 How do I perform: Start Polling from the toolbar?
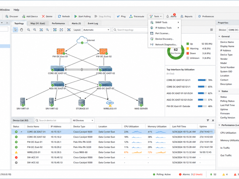pos(82,16)
